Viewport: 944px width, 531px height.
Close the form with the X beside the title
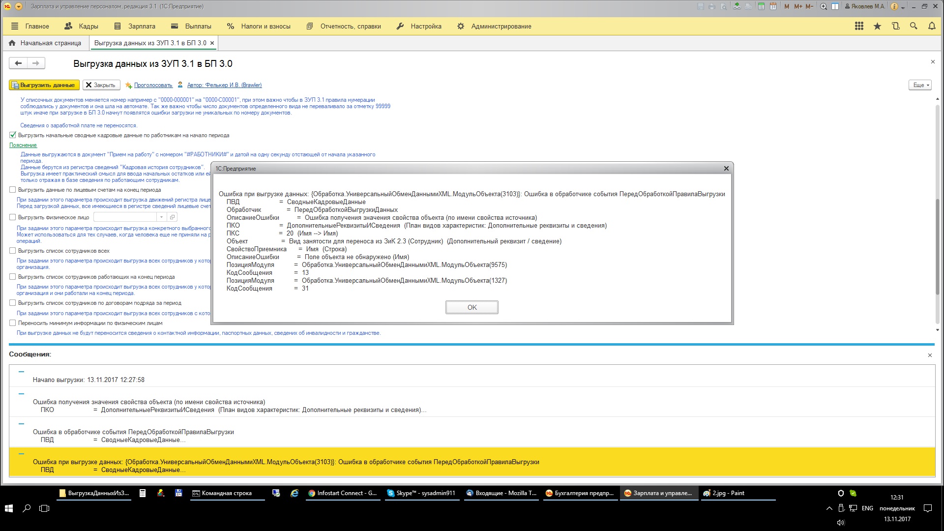(x=933, y=62)
